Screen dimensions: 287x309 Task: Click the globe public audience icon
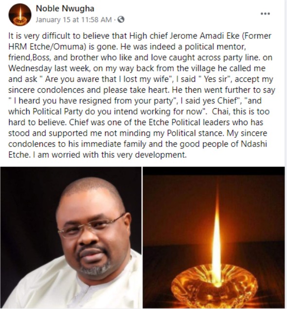(121, 19)
